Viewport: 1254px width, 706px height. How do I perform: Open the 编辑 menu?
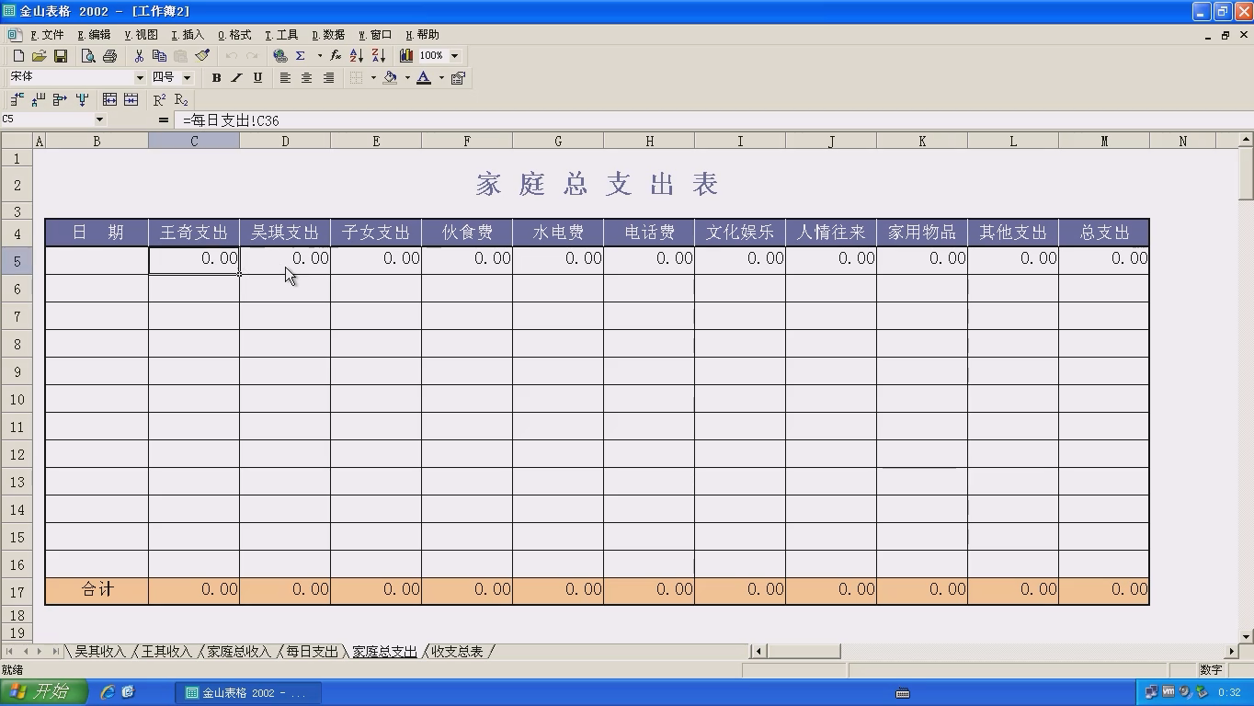(94, 35)
